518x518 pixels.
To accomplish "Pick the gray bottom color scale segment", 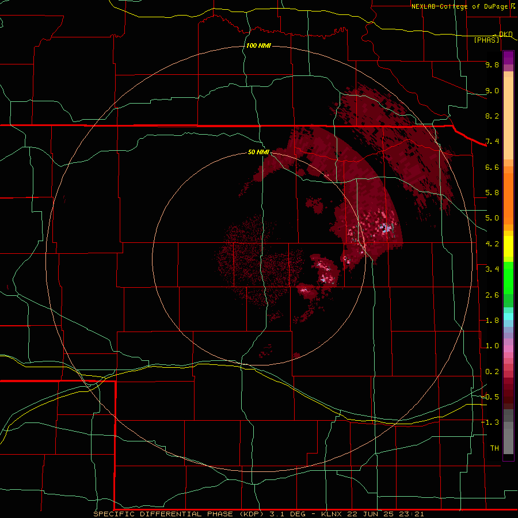I will tap(508, 441).
